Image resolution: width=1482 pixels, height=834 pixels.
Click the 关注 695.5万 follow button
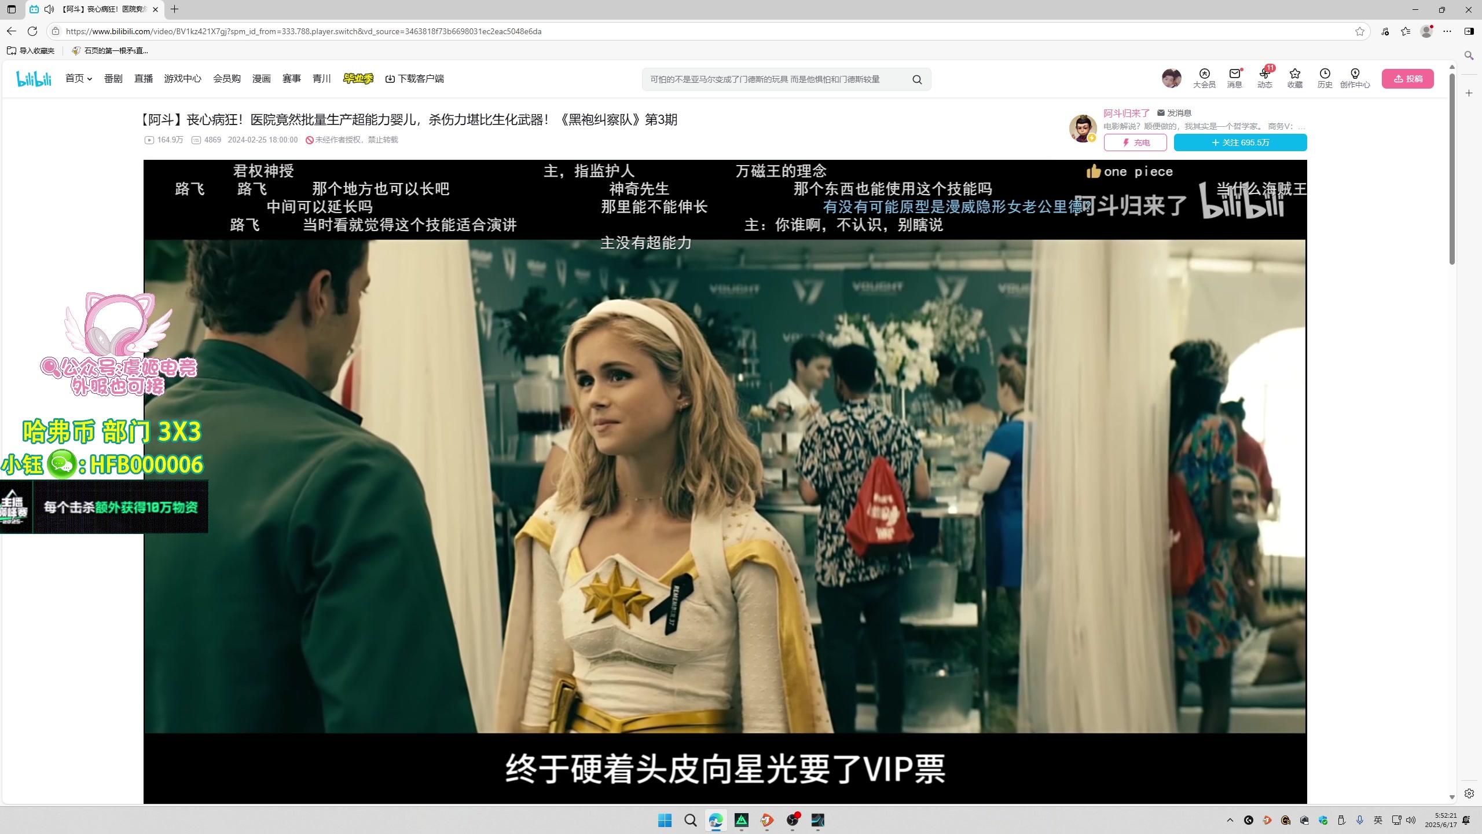point(1240,142)
